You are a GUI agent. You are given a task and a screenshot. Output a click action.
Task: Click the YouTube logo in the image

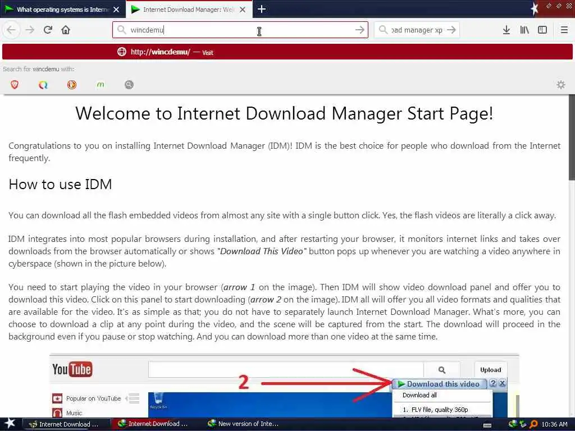72,369
